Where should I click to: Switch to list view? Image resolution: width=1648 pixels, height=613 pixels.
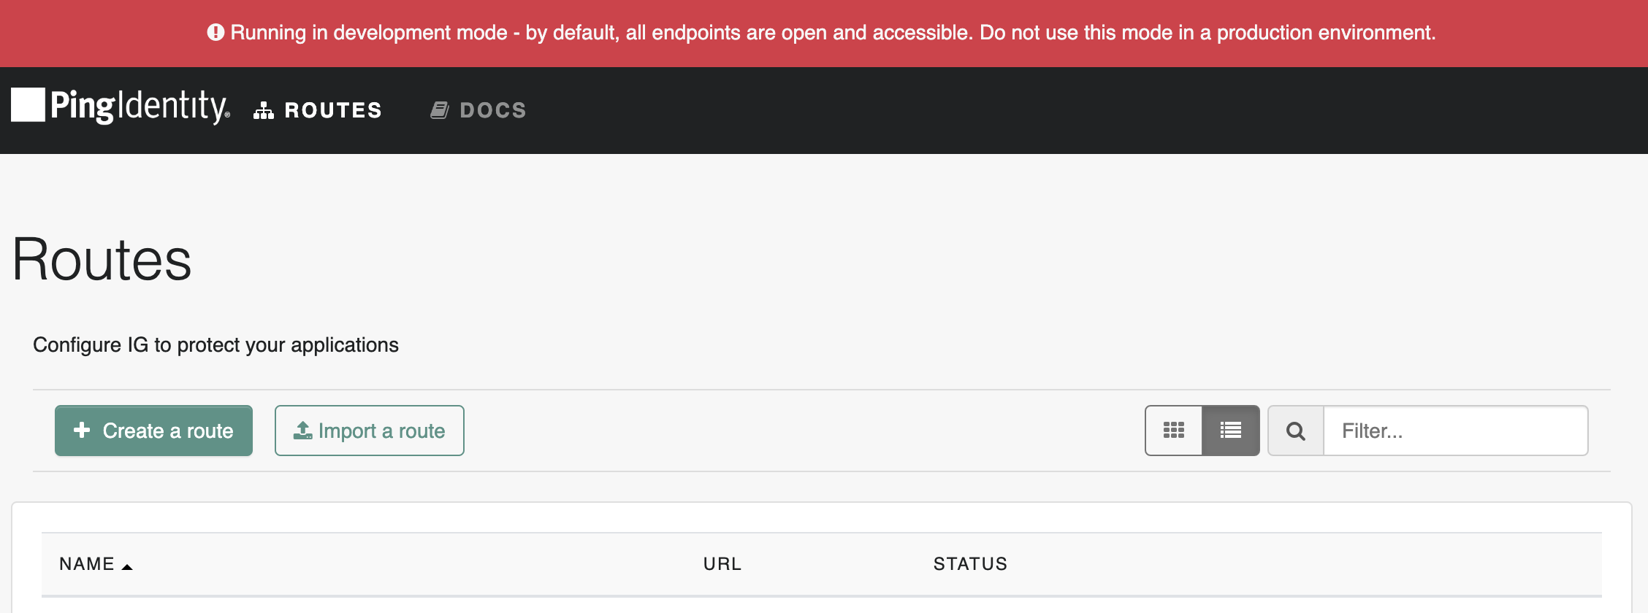pyautogui.click(x=1230, y=431)
